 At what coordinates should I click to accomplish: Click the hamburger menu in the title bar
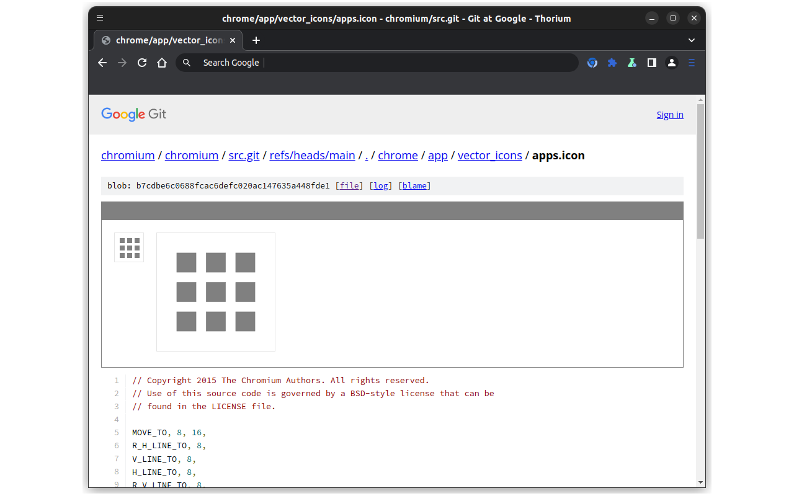[x=100, y=18]
